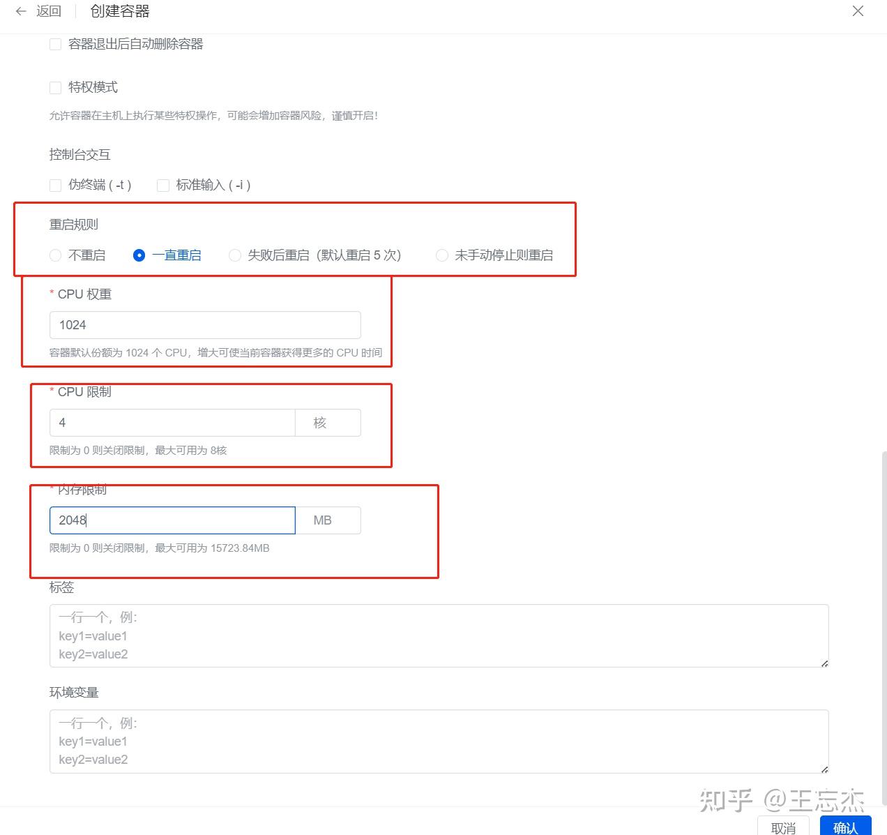Click the CPU 限制 value box

(x=172, y=422)
